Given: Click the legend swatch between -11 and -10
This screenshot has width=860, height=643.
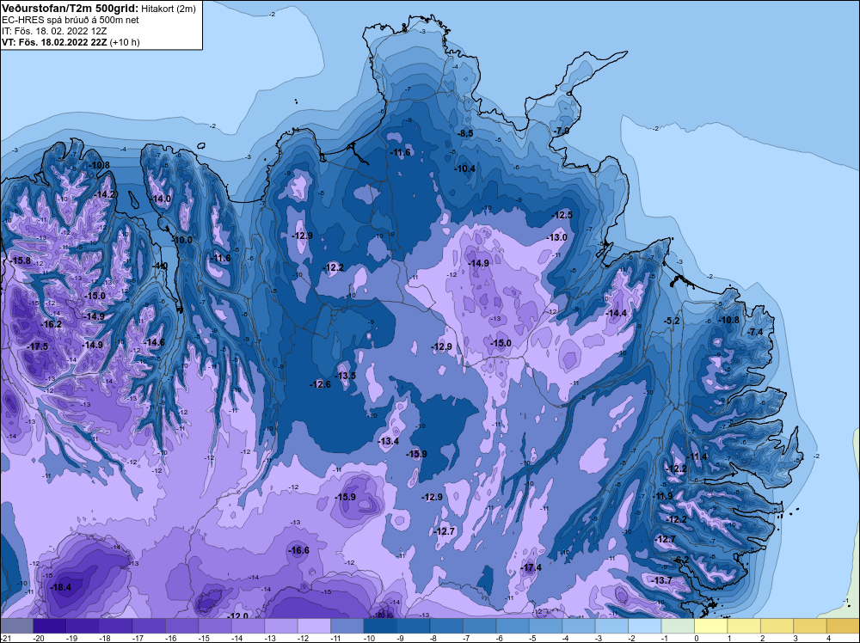Looking at the screenshot, I should point(347,626).
